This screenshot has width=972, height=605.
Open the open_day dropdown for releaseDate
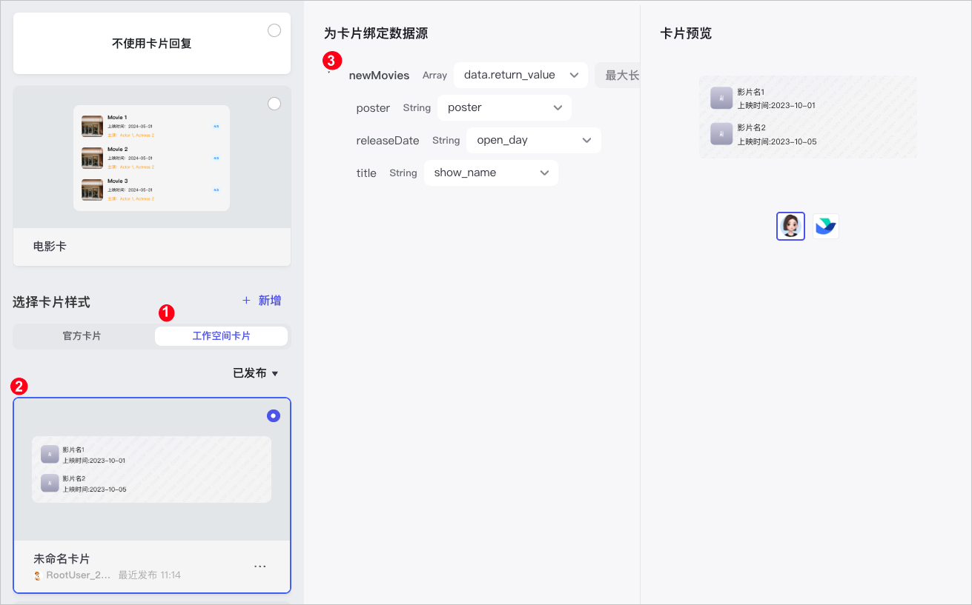(534, 140)
